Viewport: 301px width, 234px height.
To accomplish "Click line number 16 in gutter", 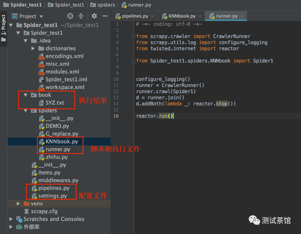I will coord(116,116).
